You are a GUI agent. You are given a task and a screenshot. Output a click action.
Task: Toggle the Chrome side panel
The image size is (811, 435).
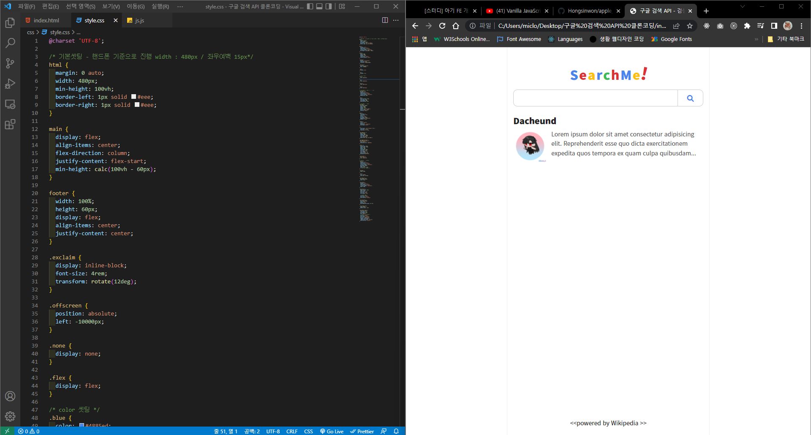[x=774, y=26]
